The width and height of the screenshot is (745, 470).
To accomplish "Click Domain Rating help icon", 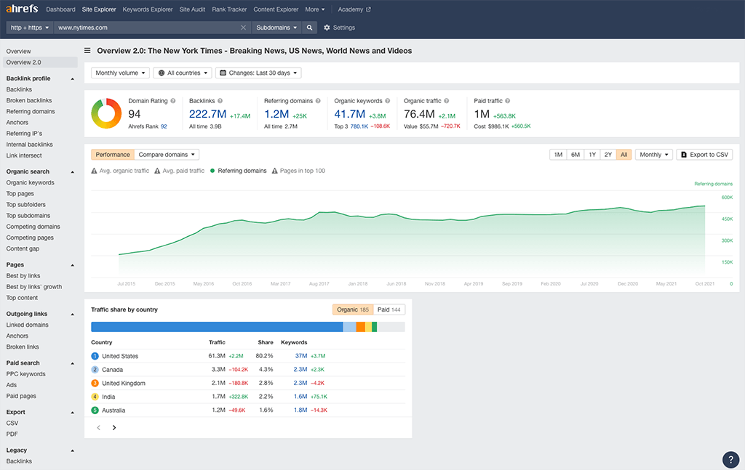I will click(x=173, y=100).
